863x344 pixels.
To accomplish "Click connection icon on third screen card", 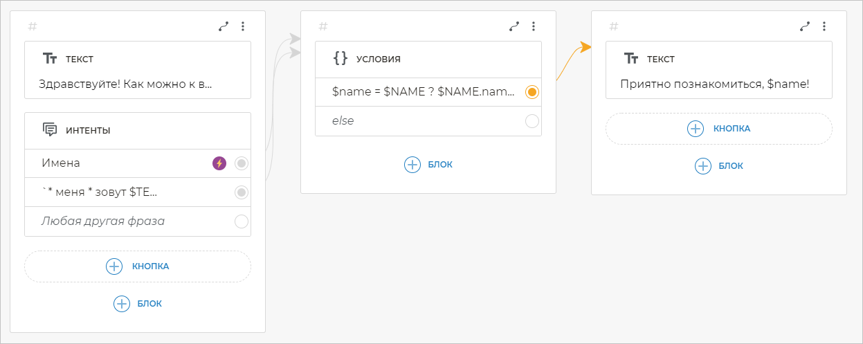I will point(805,26).
